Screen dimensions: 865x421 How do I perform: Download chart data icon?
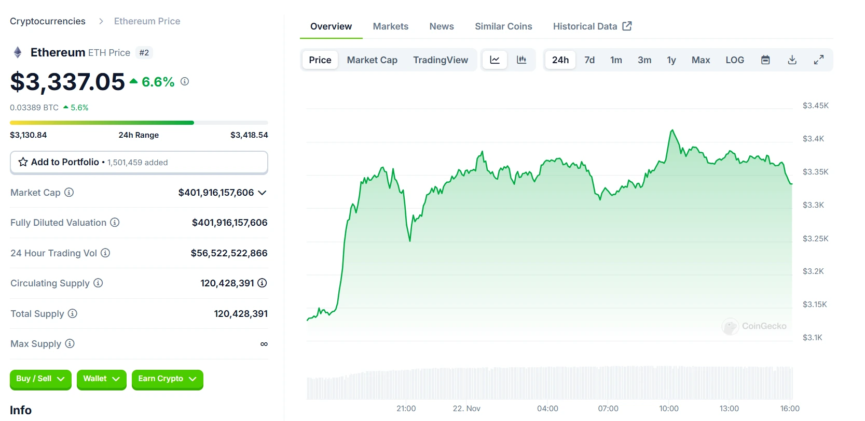point(792,60)
